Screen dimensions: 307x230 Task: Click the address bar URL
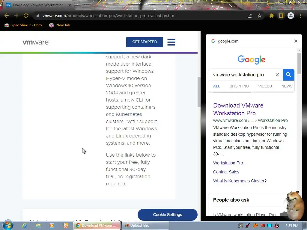pyautogui.click(x=109, y=16)
